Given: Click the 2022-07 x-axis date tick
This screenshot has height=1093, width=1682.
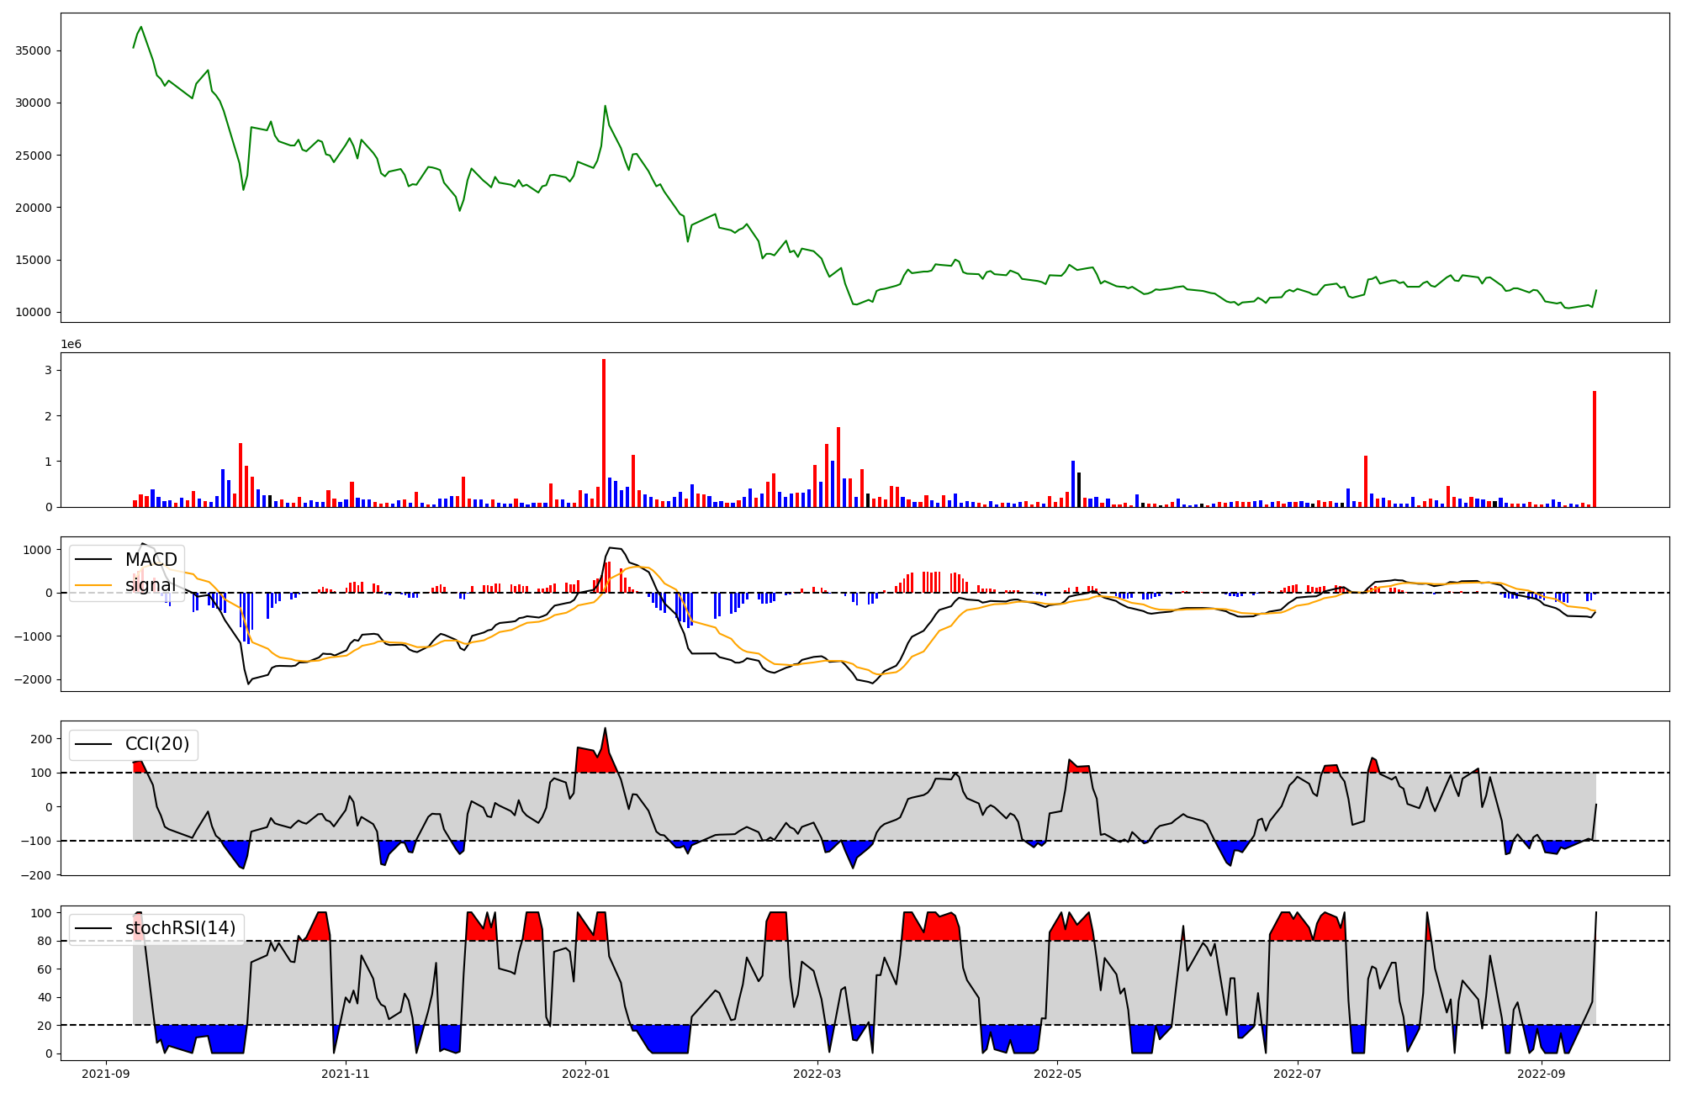Looking at the screenshot, I should (1298, 1074).
